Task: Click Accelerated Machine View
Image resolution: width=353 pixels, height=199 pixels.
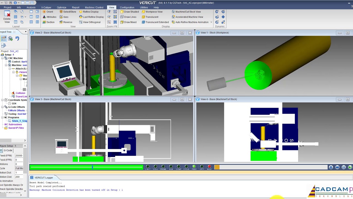Action: 187,17
